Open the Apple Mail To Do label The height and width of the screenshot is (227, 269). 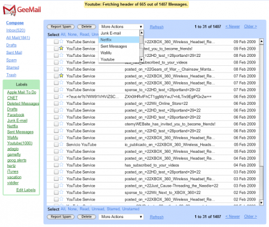(x=22, y=92)
